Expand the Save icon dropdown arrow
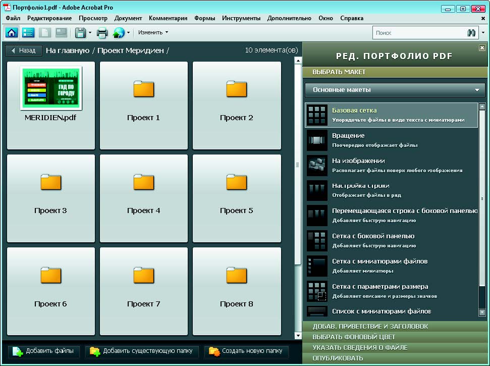The width and height of the screenshot is (490, 366). 90,32
